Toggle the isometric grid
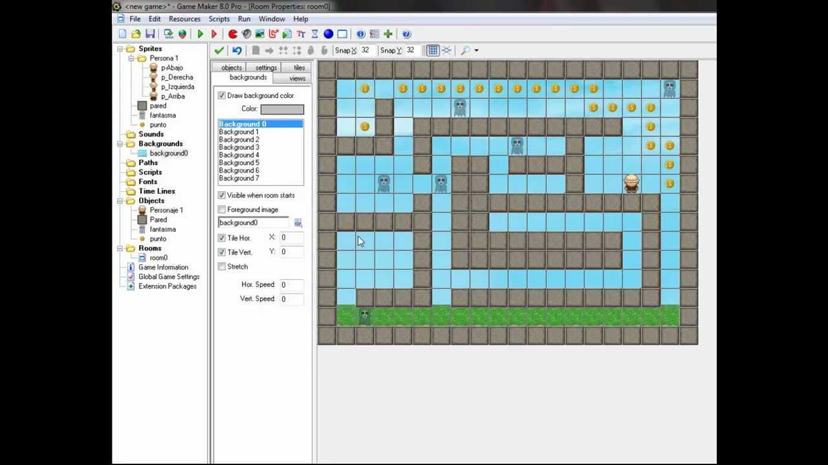This screenshot has height=465, width=828. [446, 50]
